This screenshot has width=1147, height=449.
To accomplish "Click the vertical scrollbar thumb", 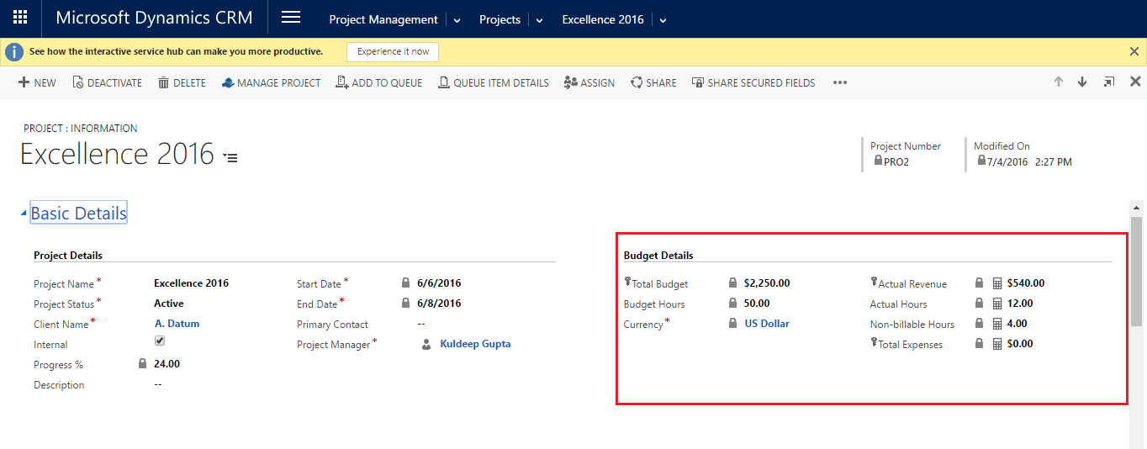I will coord(1136,271).
